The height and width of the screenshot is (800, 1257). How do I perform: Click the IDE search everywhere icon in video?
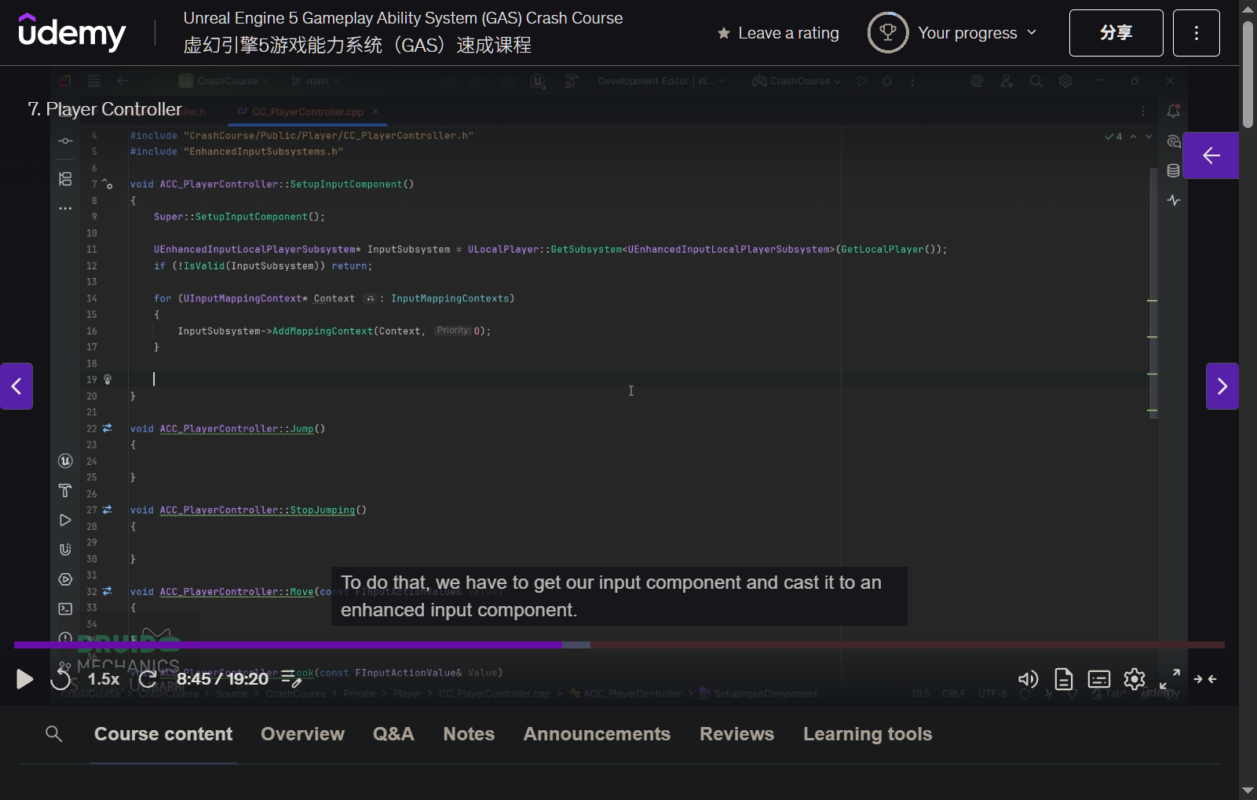tap(1036, 81)
